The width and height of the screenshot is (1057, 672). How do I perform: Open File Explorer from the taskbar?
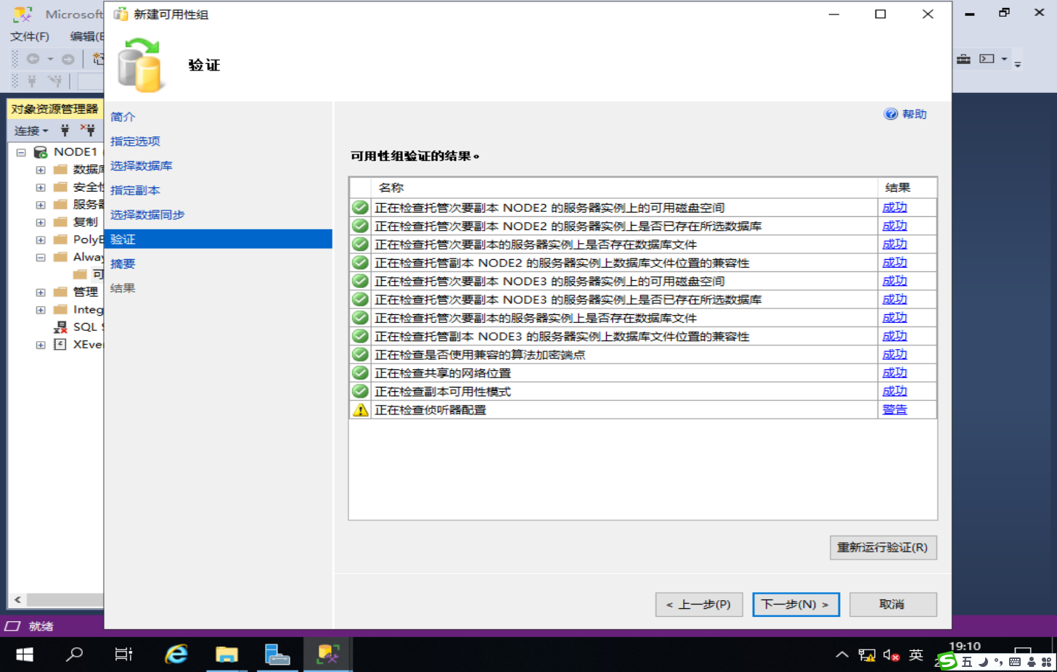coord(226,655)
